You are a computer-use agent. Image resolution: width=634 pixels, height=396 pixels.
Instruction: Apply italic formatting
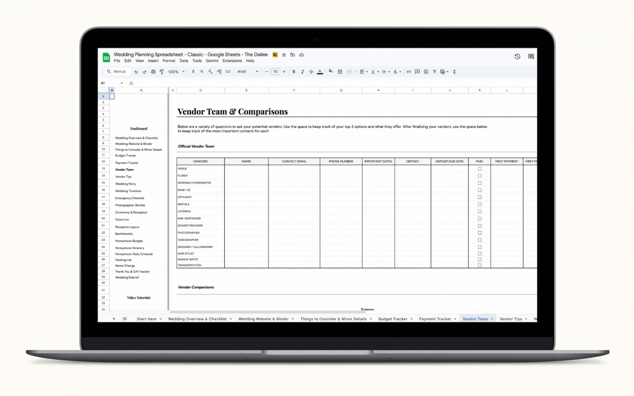pos(302,72)
